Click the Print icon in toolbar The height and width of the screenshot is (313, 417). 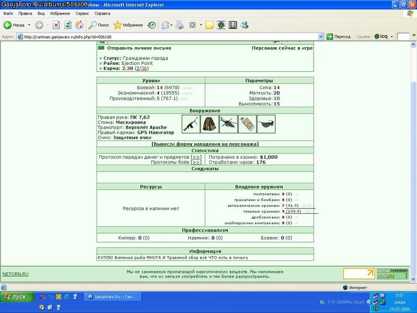(x=180, y=25)
